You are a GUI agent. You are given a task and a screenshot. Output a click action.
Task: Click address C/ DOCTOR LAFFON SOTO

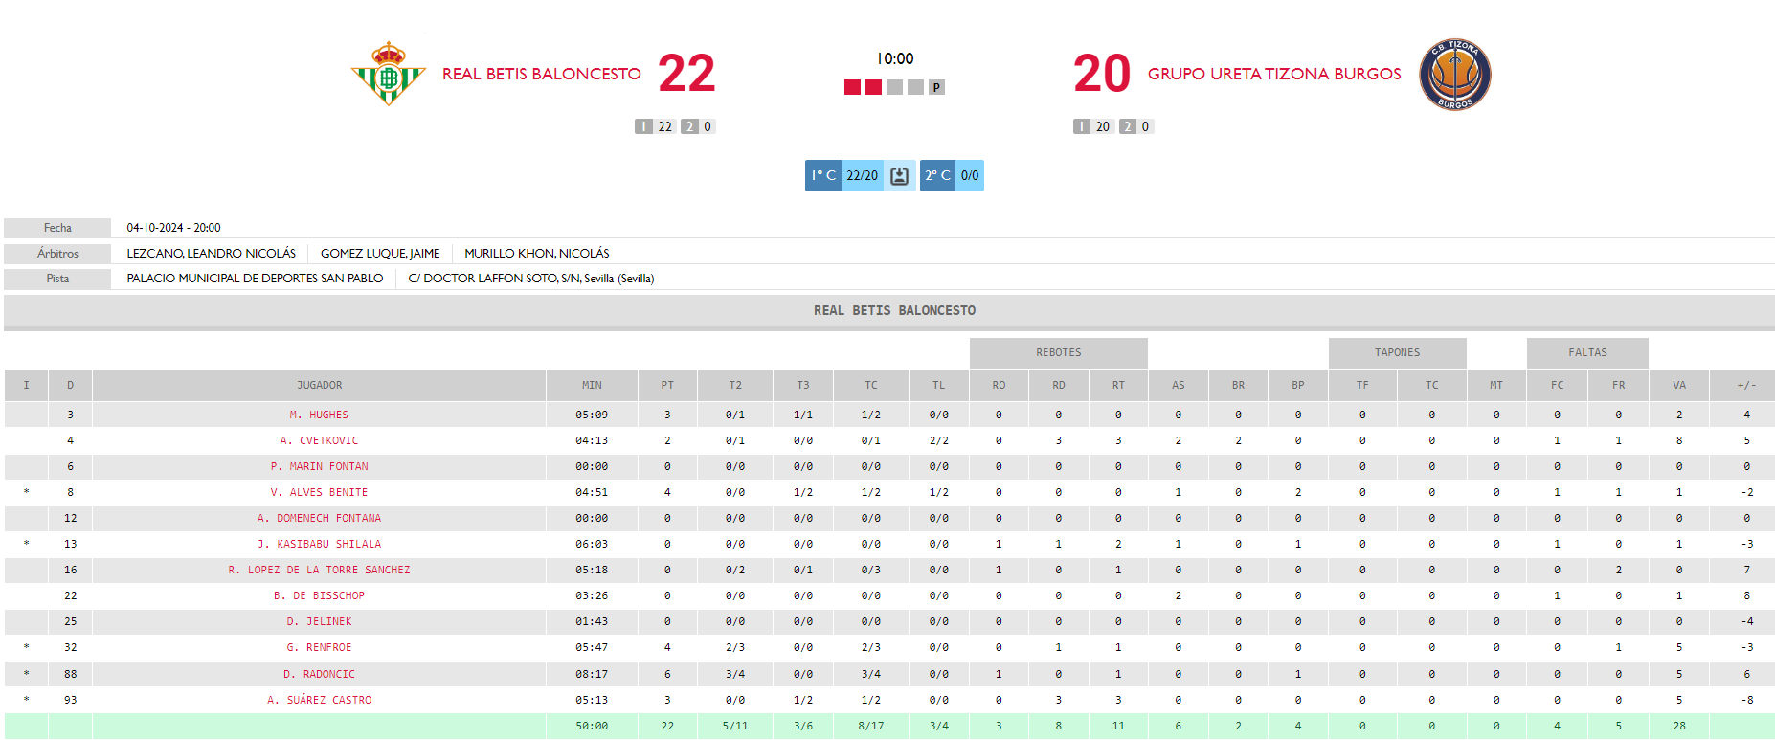(531, 279)
